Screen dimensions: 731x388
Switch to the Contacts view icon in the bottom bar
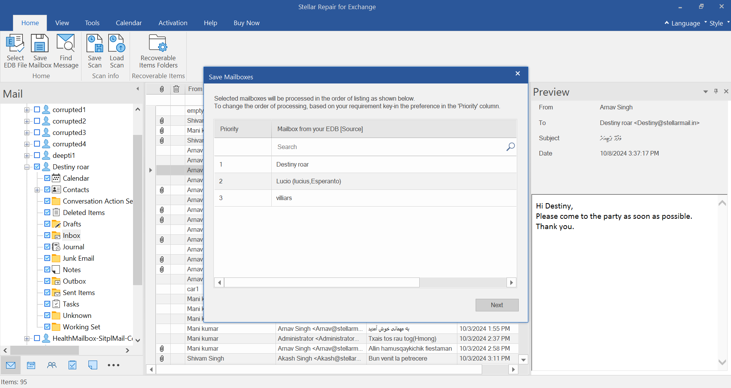click(52, 365)
